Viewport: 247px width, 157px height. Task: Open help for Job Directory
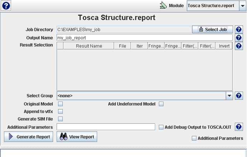[x=239, y=30]
